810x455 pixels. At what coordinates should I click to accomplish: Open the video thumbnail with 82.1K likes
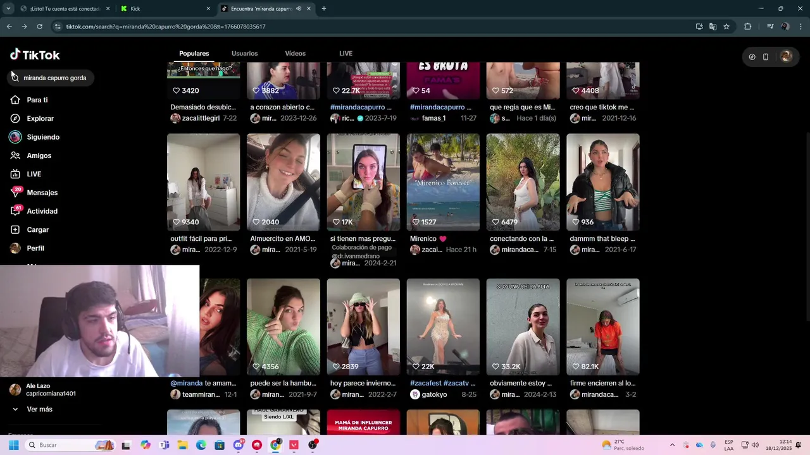(602, 327)
